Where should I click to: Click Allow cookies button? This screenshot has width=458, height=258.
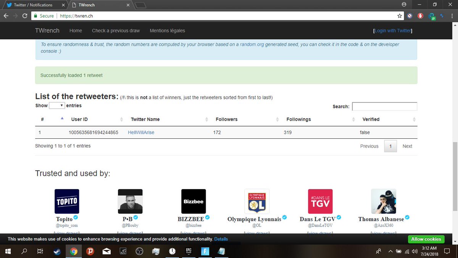pyautogui.click(x=426, y=239)
